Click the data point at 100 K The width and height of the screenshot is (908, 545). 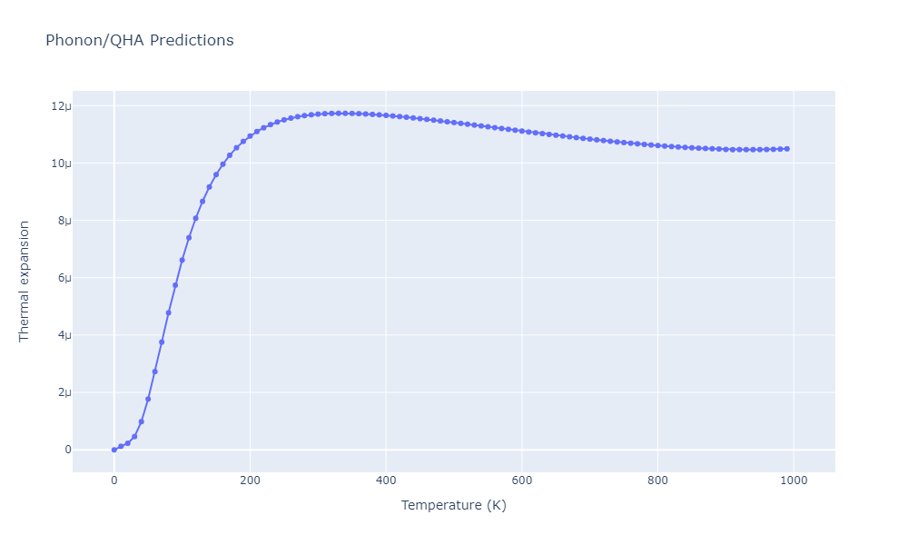(x=182, y=260)
